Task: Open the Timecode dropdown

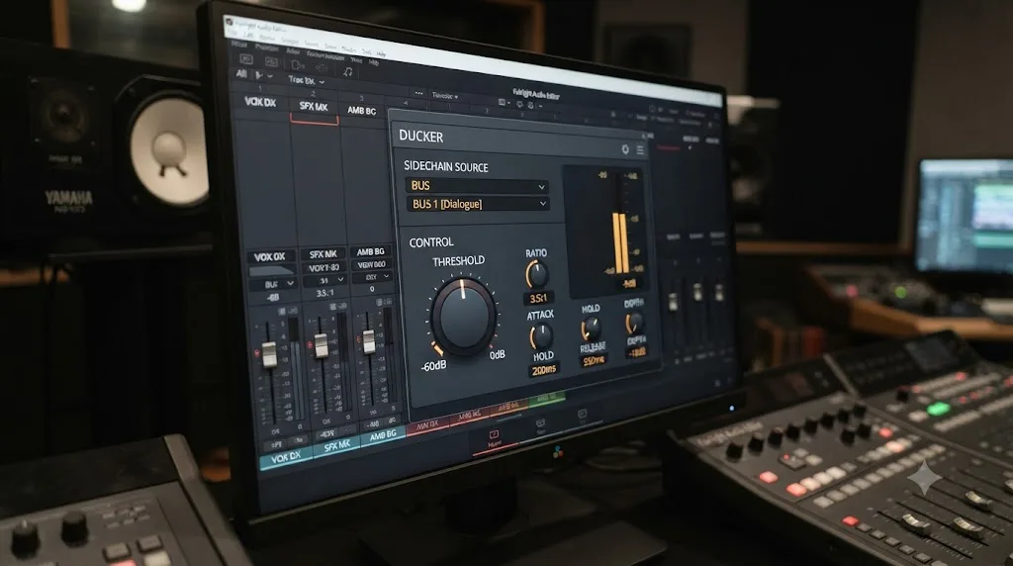Action: tap(444, 96)
